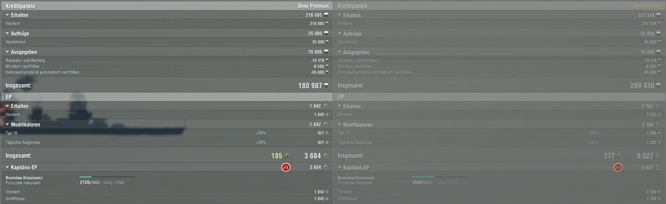Collapse the Erhalten section under Kreditpunkte

[x=7, y=15]
